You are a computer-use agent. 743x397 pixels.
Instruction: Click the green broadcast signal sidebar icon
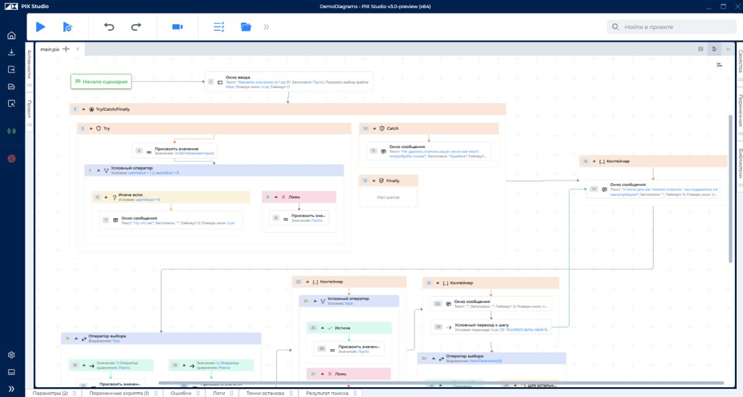coord(11,131)
